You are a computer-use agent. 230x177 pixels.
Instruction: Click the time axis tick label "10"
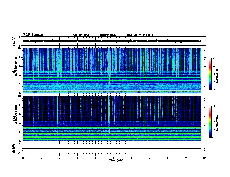point(204,158)
